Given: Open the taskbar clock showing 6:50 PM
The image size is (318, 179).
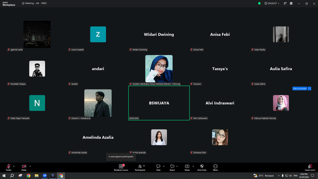Looking at the screenshot, I should [x=304, y=176].
